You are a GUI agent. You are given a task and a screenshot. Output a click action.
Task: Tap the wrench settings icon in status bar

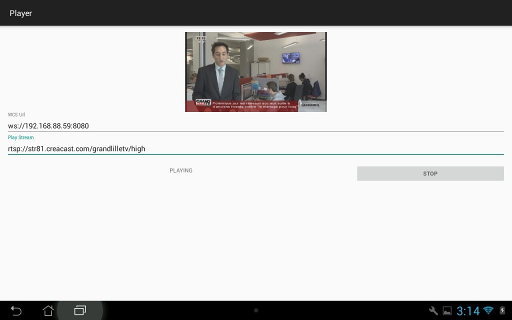click(x=433, y=310)
